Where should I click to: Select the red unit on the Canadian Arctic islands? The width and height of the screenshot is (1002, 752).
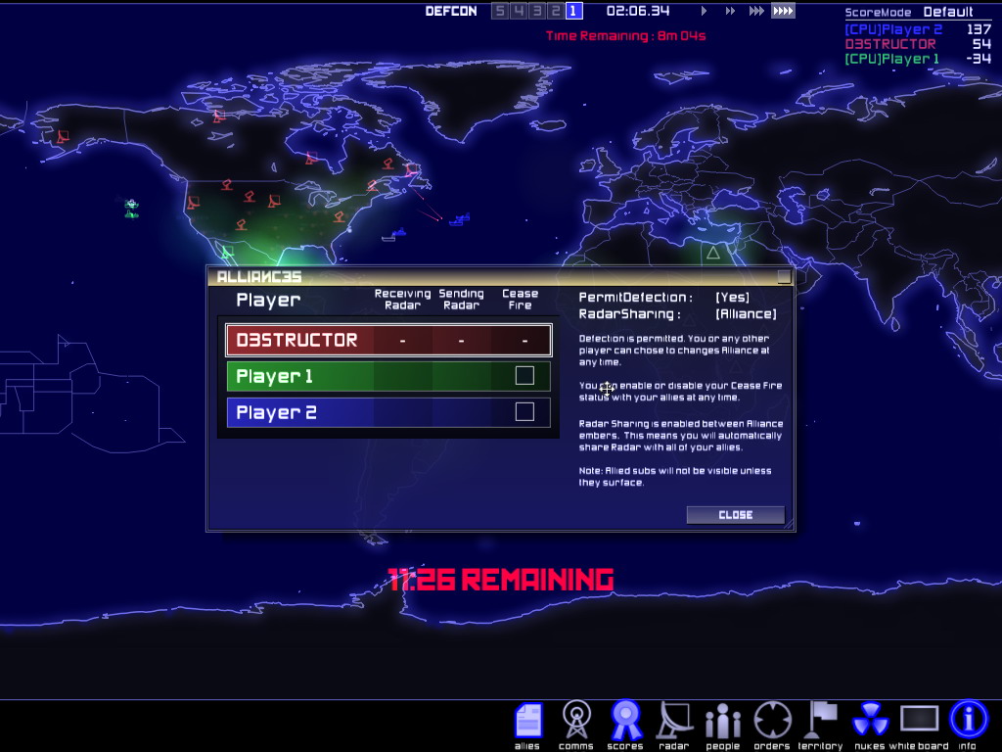pyautogui.click(x=219, y=116)
